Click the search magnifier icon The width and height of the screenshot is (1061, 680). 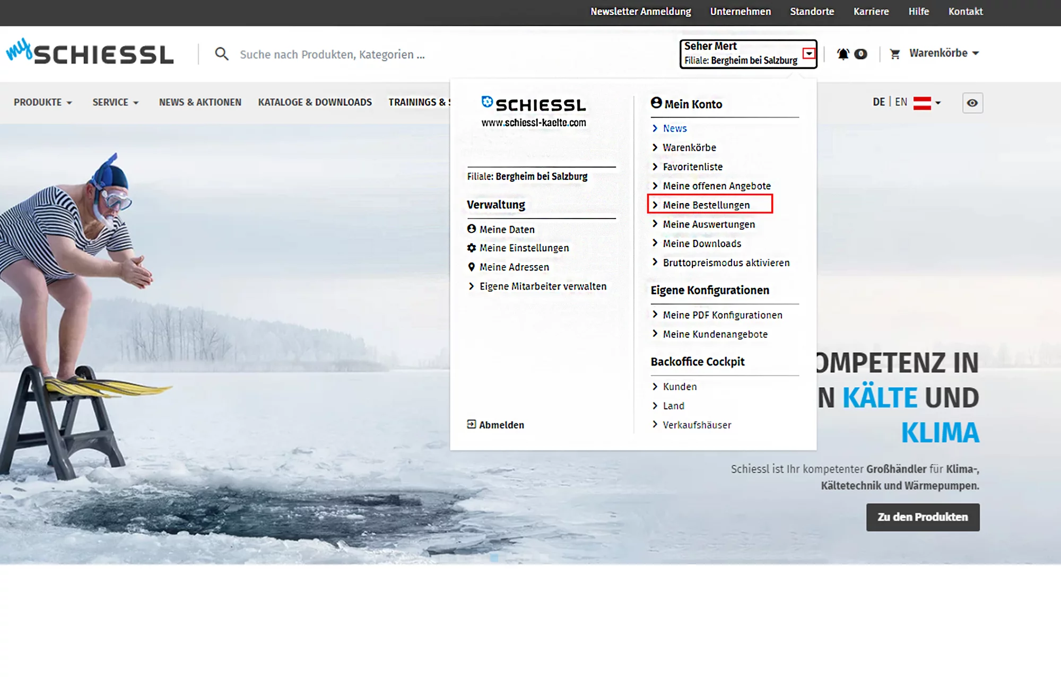coord(222,54)
